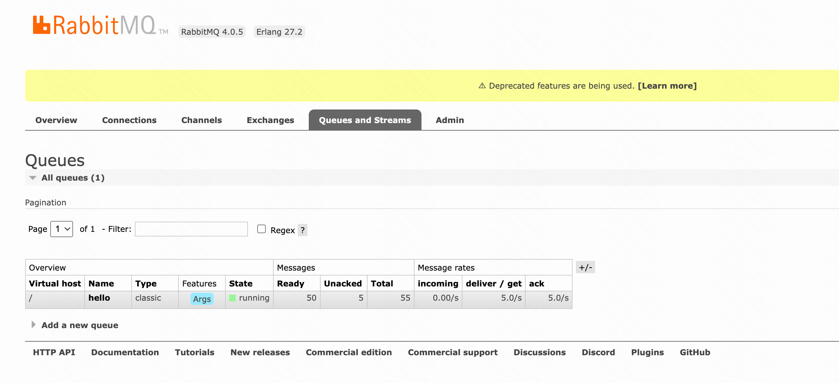This screenshot has height=383, width=839.
Task: Expand Add a new queue
Action: tap(79, 325)
